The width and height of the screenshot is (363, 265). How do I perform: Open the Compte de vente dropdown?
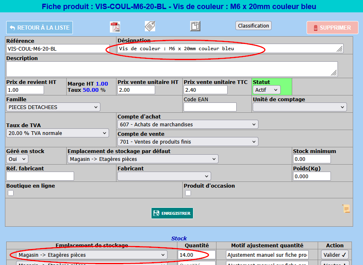coord(188,142)
